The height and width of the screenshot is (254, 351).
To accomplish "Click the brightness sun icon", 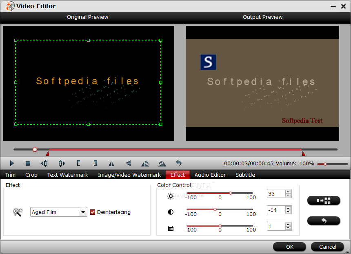I will coord(171,196).
